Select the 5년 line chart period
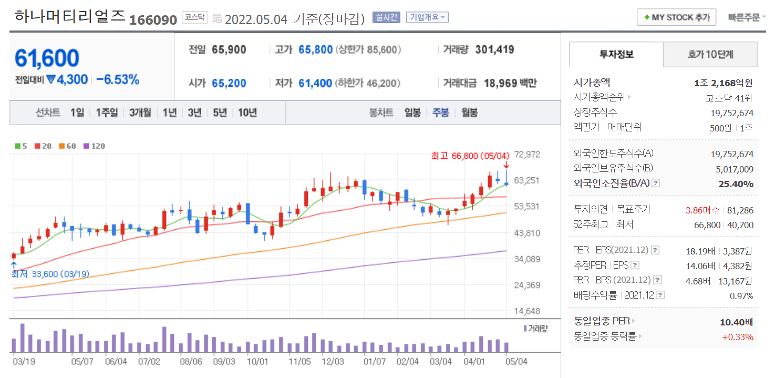 (220, 113)
